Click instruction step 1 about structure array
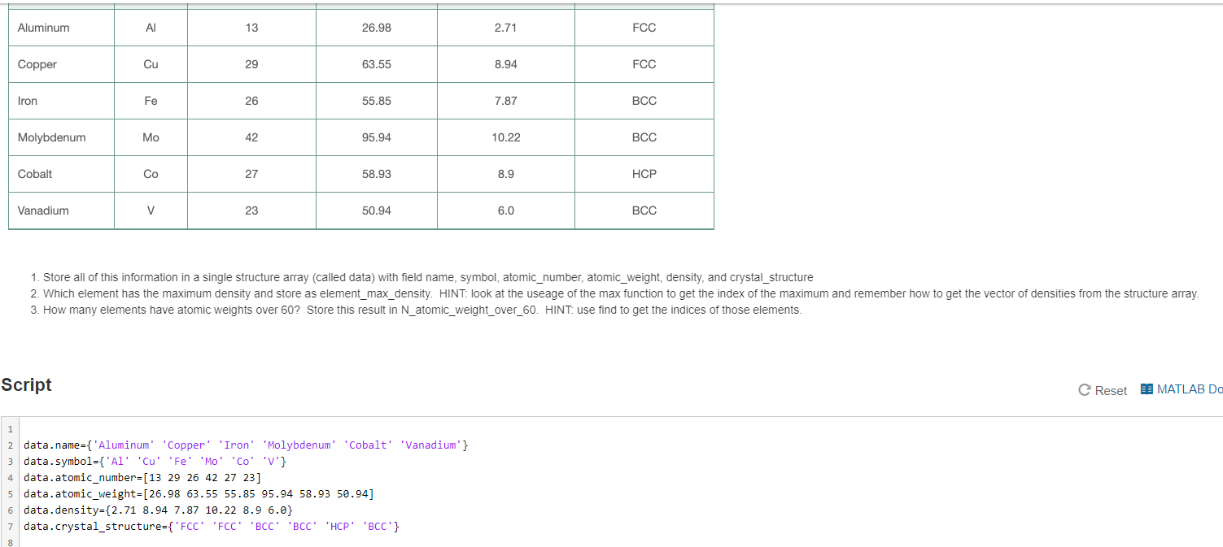 423,277
